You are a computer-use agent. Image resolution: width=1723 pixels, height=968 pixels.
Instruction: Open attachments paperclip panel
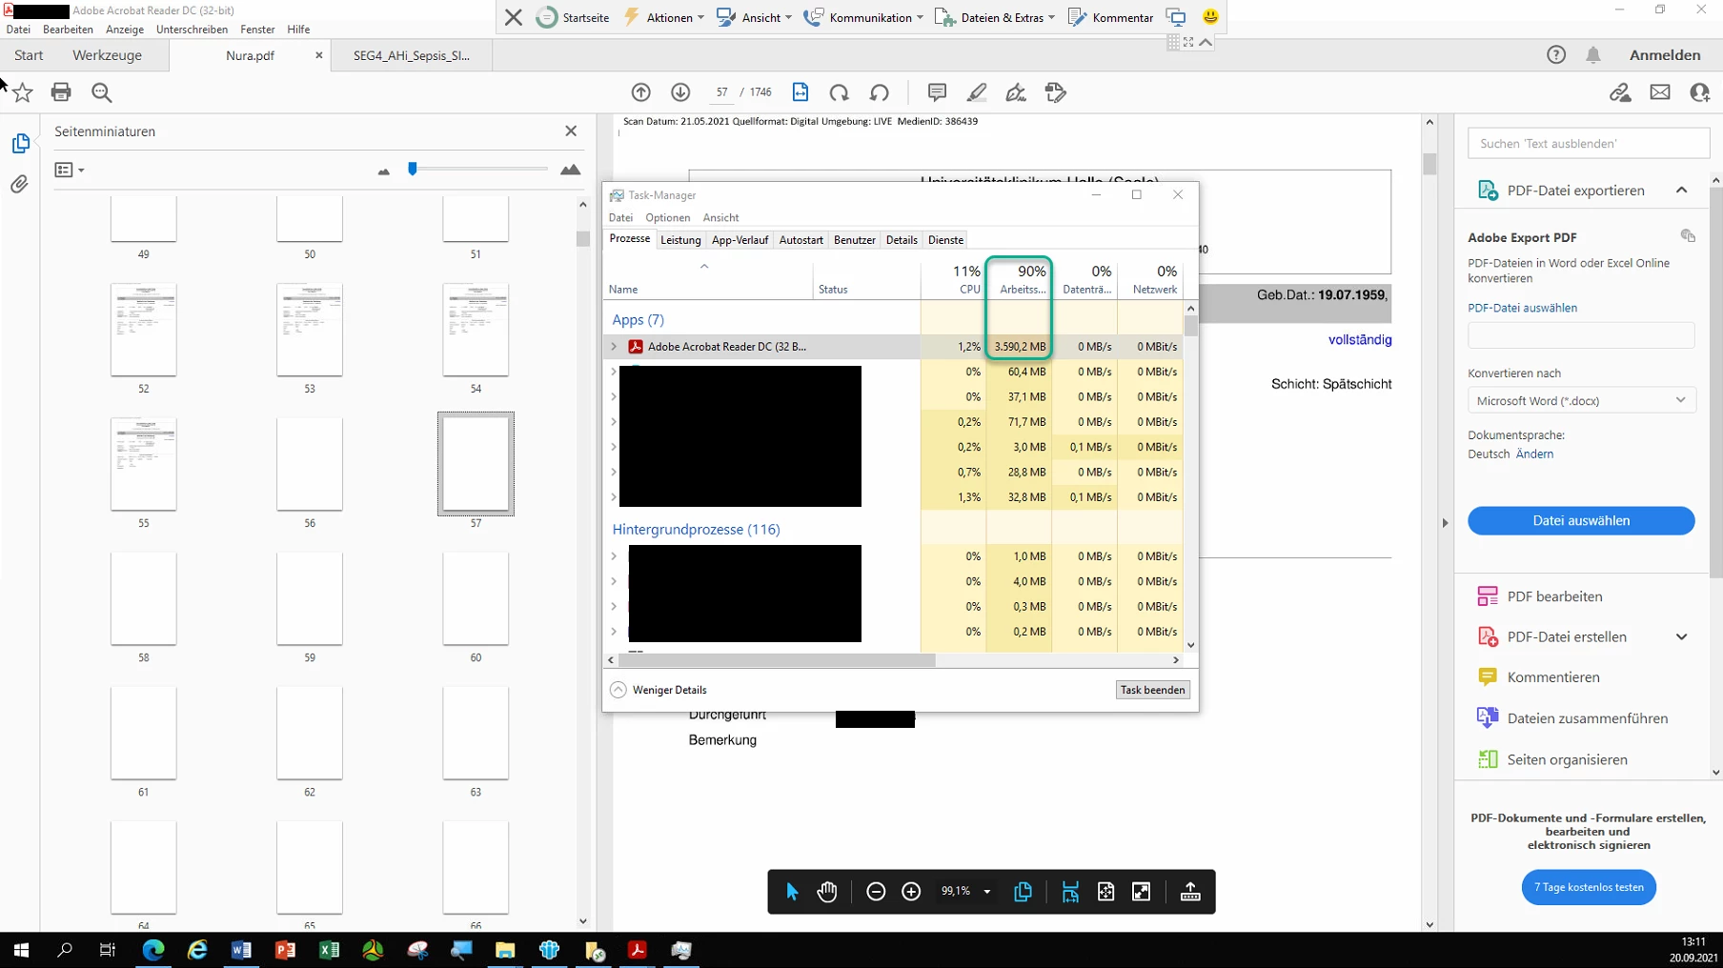click(20, 184)
